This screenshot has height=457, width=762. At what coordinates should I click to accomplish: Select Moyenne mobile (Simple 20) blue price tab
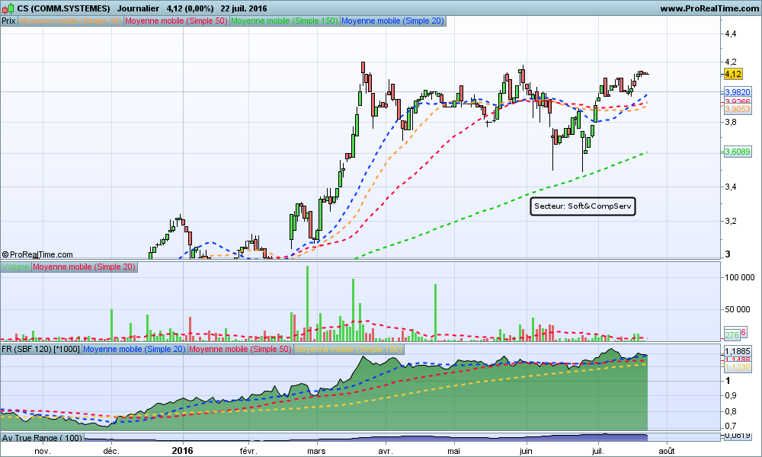(x=392, y=21)
